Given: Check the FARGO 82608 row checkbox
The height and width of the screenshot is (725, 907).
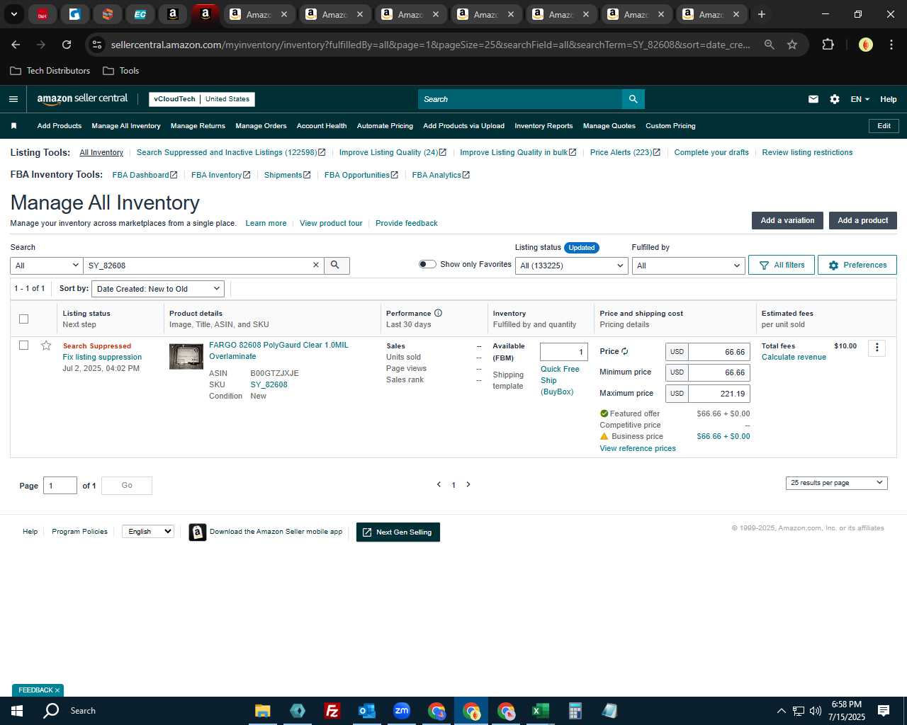Looking at the screenshot, I should [x=23, y=345].
